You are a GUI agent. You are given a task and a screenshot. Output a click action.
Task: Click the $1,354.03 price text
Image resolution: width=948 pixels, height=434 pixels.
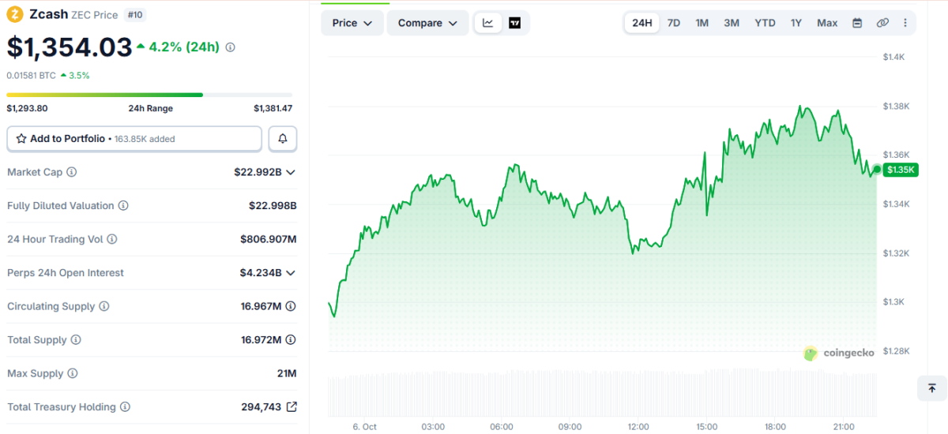click(x=70, y=47)
